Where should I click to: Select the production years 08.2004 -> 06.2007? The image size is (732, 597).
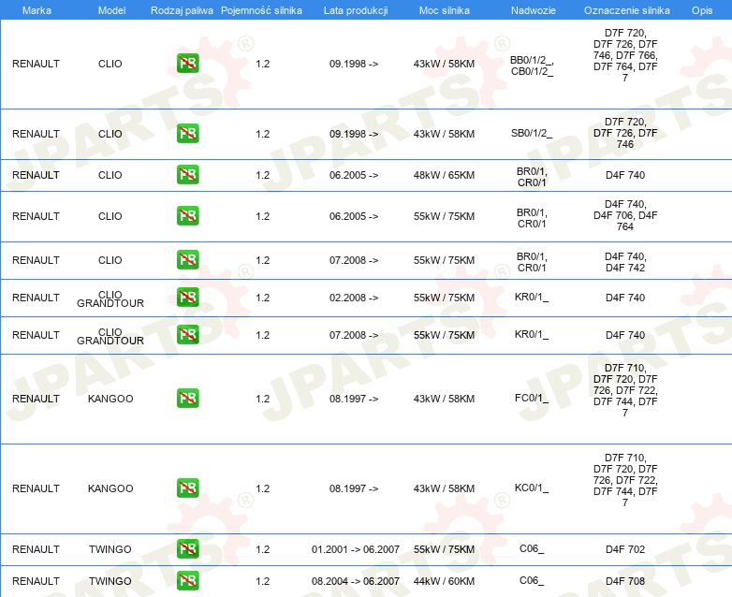click(x=356, y=581)
